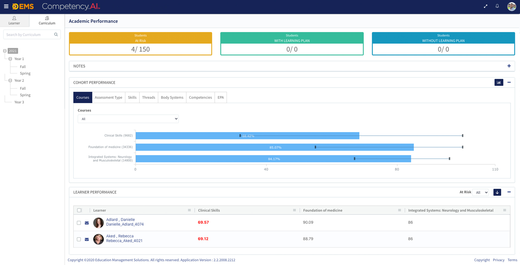
Task: Click the Foundation of medicine chart bar
Action: click(x=274, y=147)
